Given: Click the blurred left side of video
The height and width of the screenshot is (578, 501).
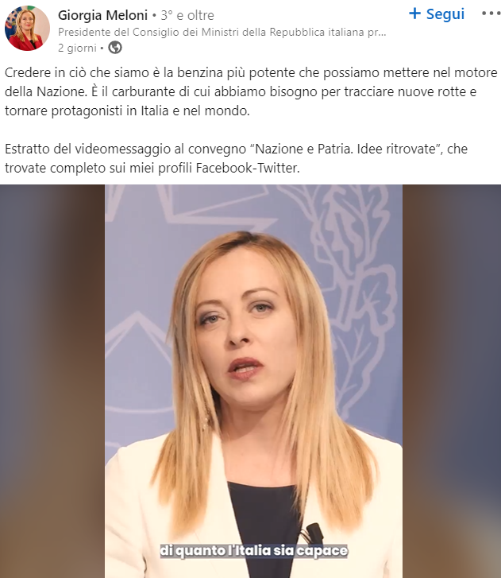Looking at the screenshot, I should pos(52,381).
